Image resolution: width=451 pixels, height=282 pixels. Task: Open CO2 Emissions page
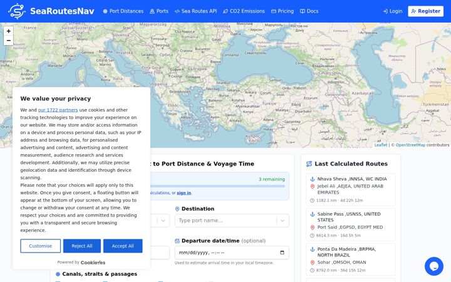(x=244, y=11)
